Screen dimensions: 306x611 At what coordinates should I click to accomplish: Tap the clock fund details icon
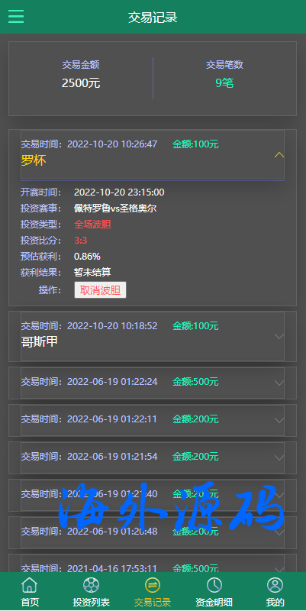tap(214, 585)
